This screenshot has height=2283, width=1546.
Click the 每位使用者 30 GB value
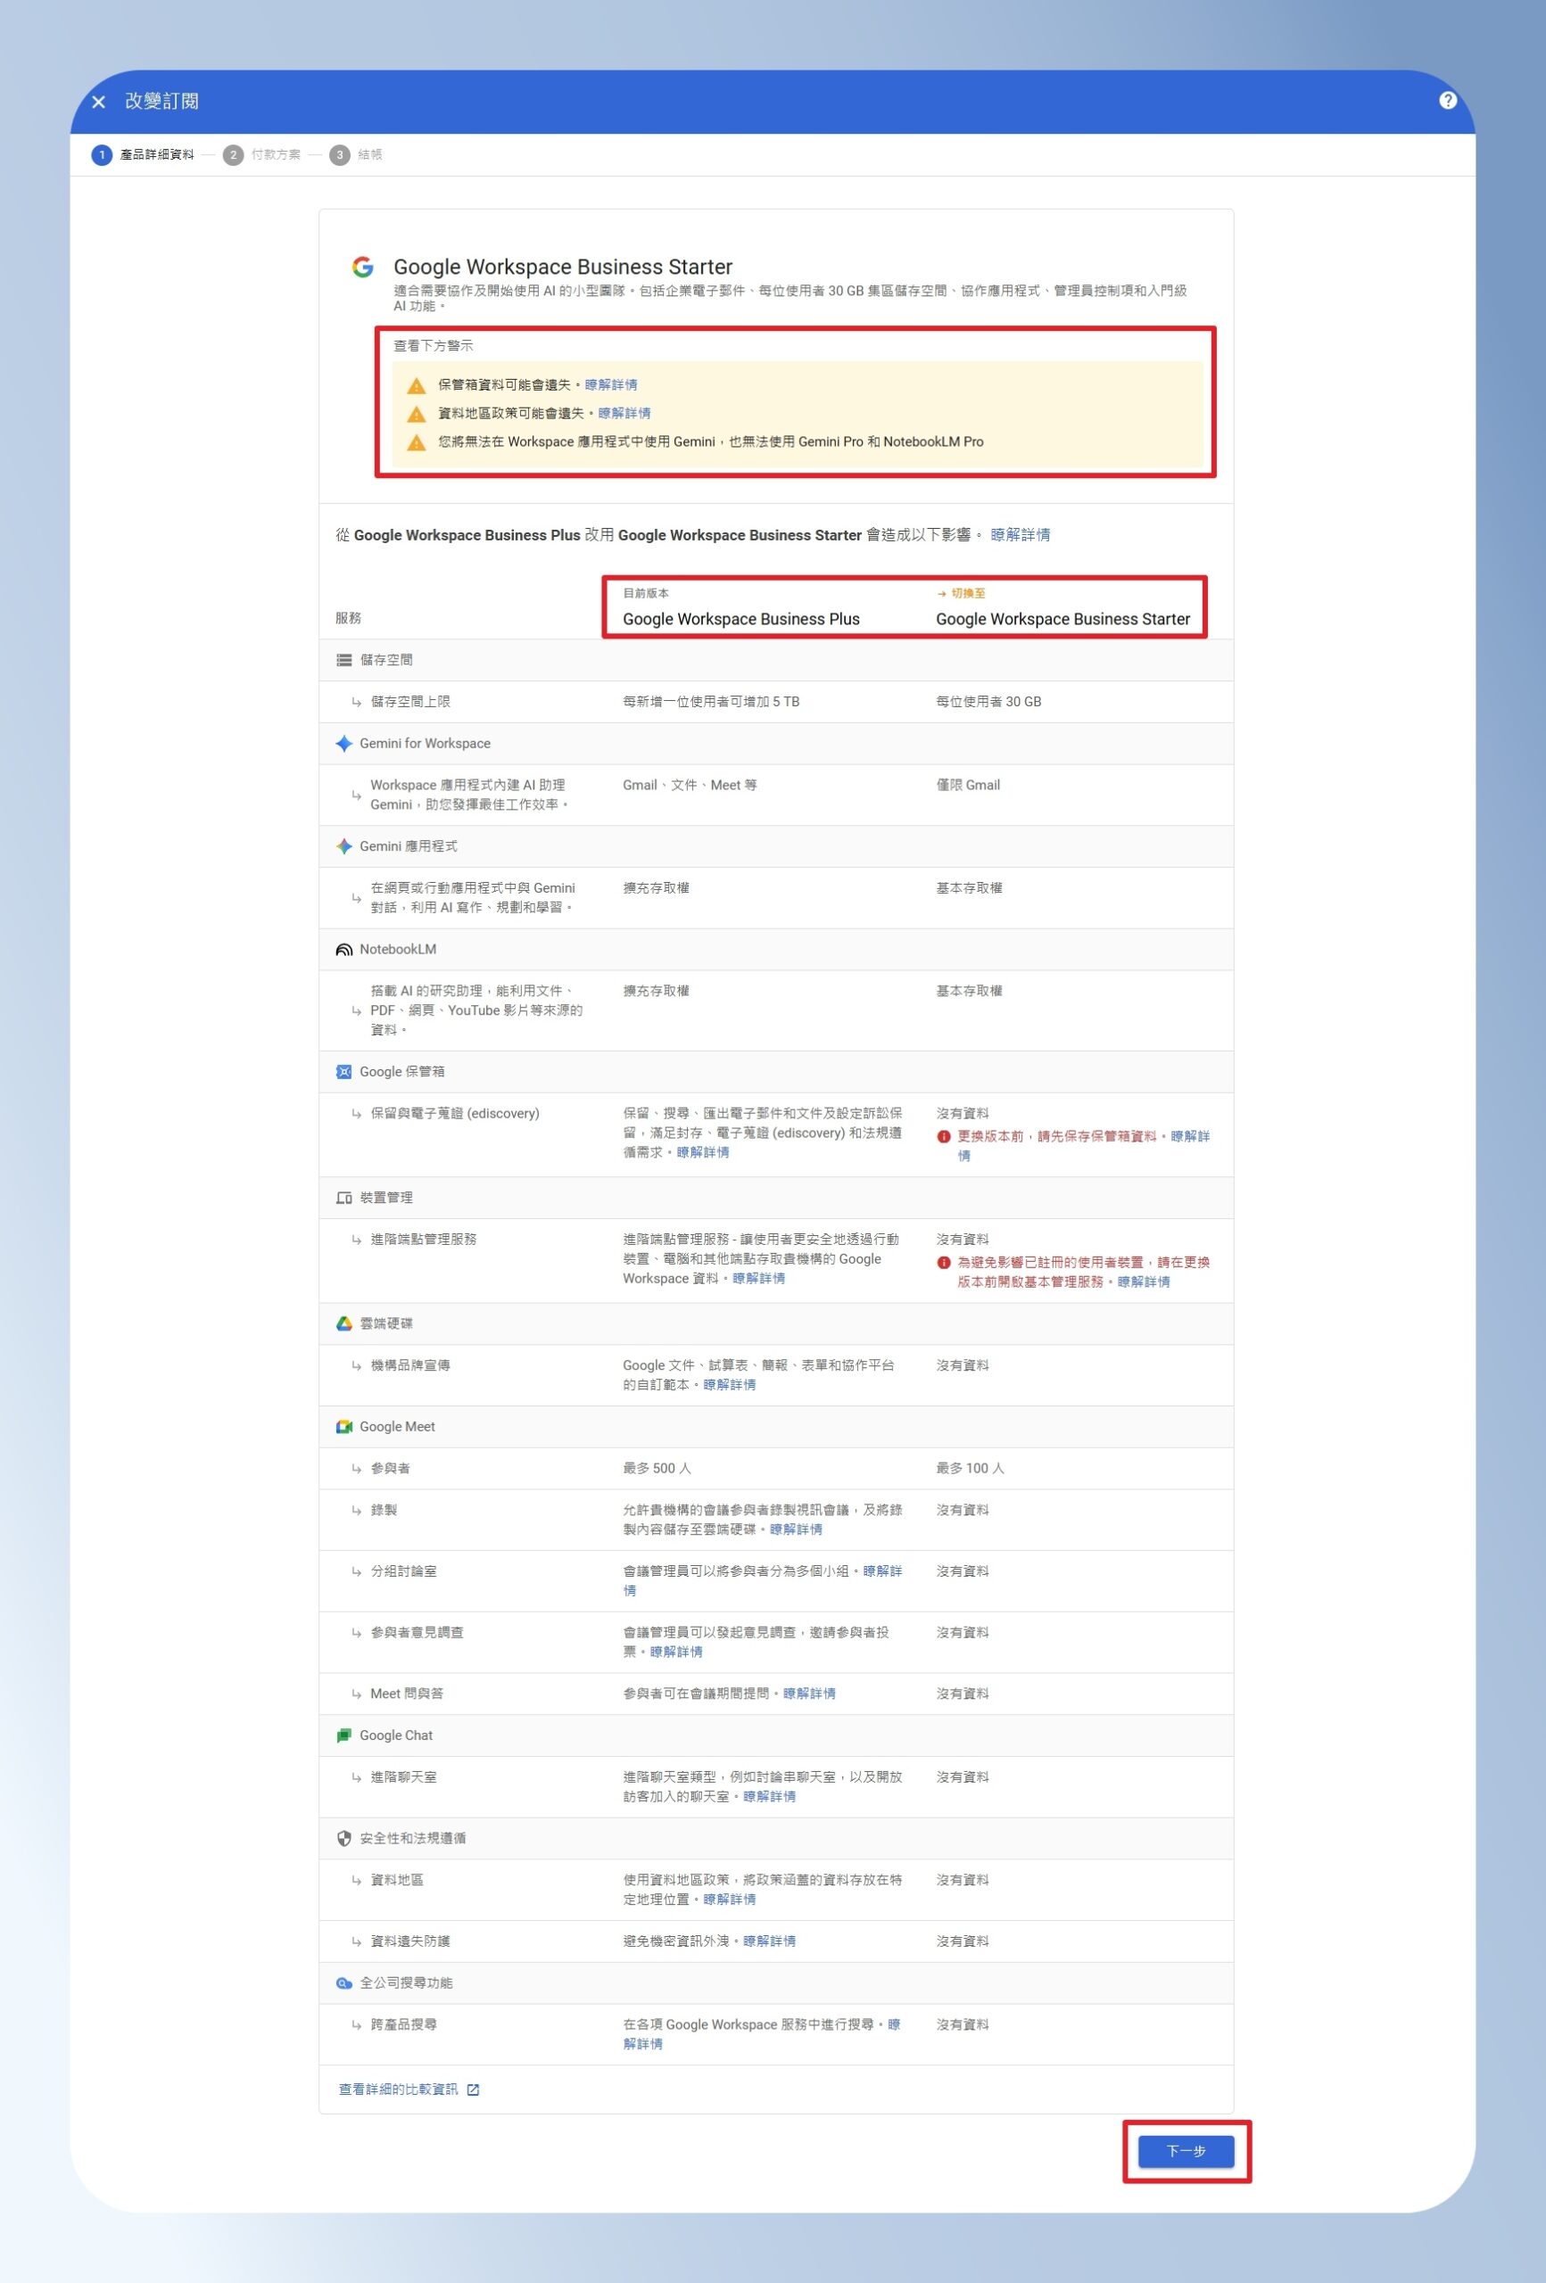988,702
